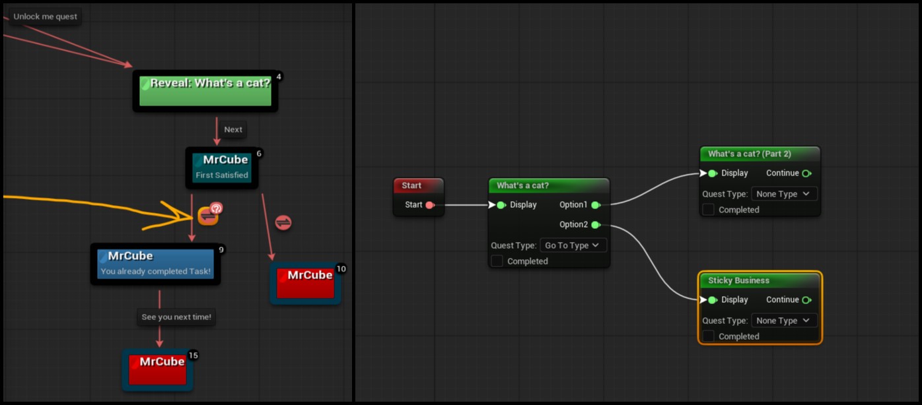This screenshot has width=922, height=405.
Task: Click the Continue pin on Sticky Business
Action: [807, 299]
